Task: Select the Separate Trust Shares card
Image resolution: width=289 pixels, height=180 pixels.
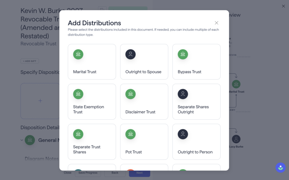Action: (92, 142)
